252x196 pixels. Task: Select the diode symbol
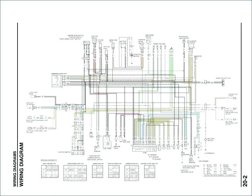196,57
